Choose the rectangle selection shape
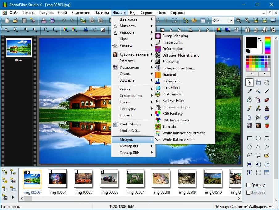The image size is (279, 210). pos(249,138)
